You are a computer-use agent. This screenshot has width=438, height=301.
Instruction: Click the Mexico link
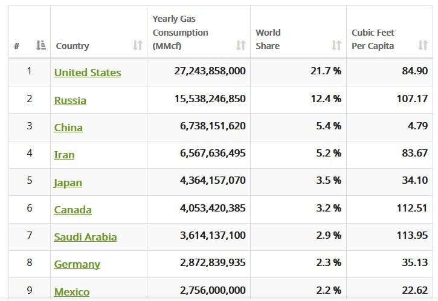pyautogui.click(x=72, y=292)
